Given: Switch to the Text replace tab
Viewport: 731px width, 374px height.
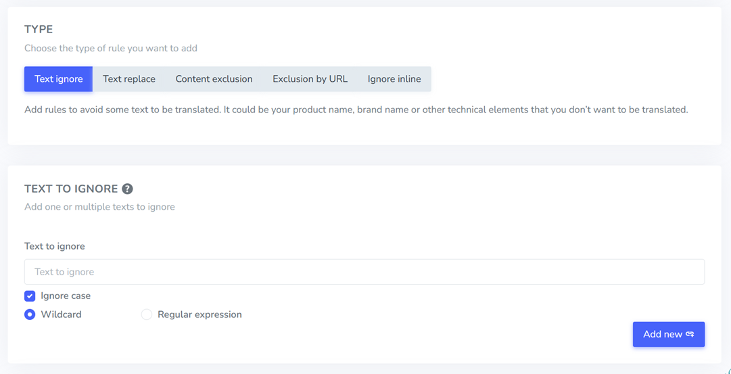Looking at the screenshot, I should coord(129,79).
